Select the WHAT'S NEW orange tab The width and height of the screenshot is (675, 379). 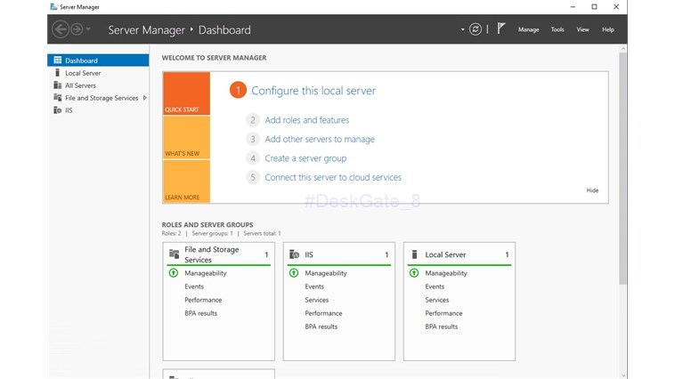(x=186, y=138)
